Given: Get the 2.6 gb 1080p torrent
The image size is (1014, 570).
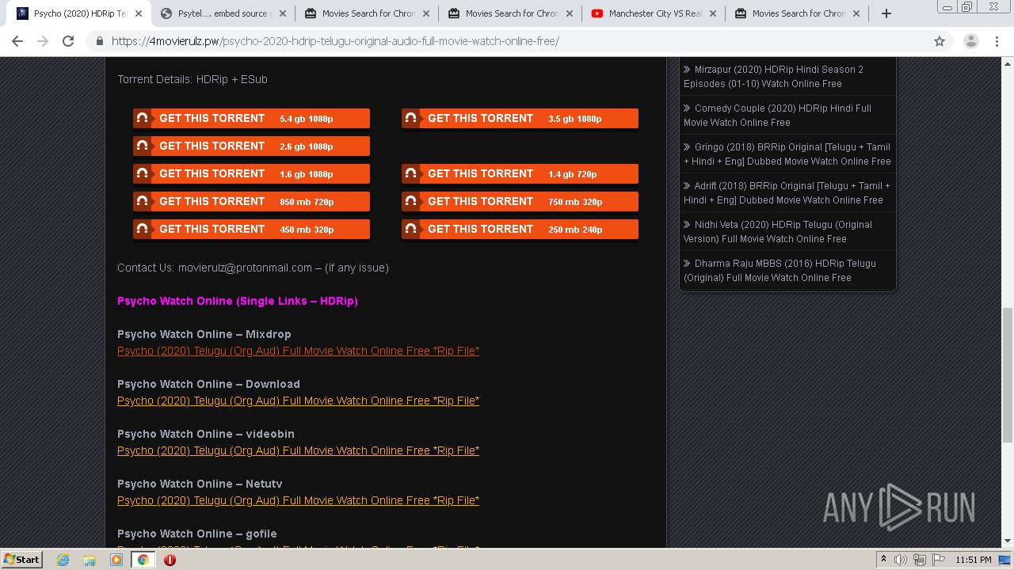Looking at the screenshot, I should pos(251,146).
